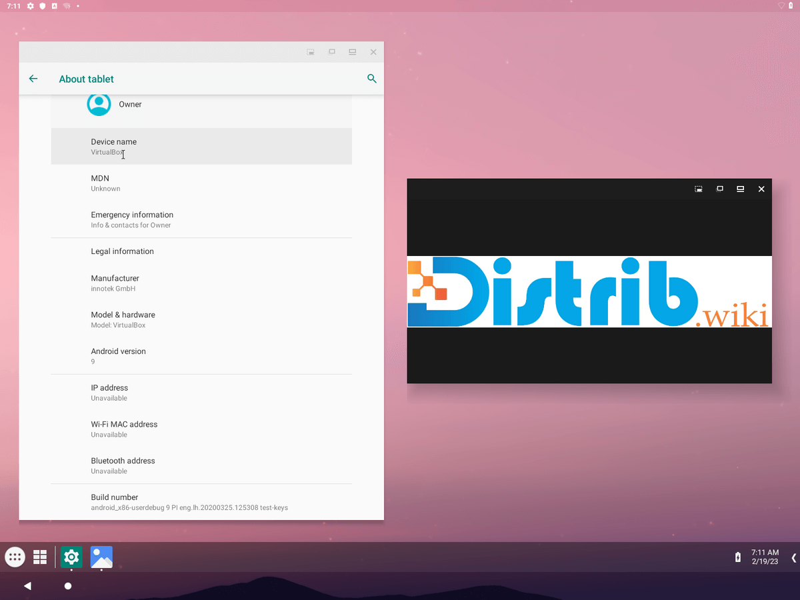
Task: Tap the Build number entry
Action: [201, 502]
